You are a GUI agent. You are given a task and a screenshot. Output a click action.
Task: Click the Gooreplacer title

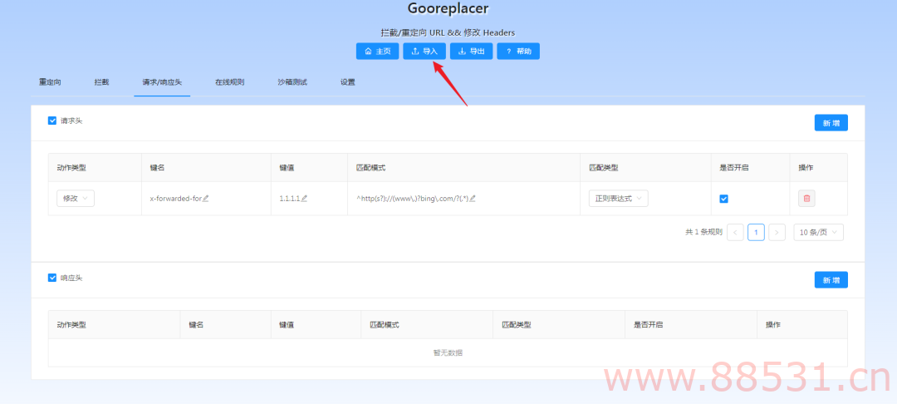click(x=448, y=8)
